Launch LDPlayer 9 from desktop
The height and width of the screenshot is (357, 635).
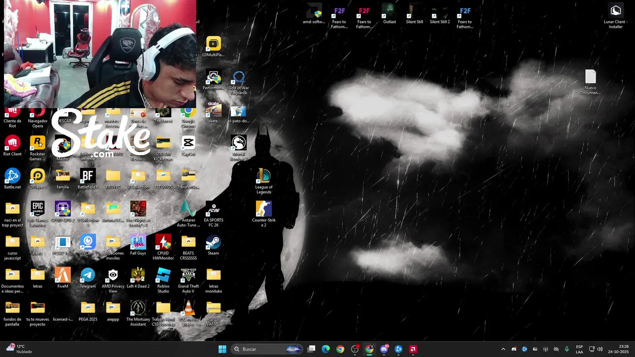[x=38, y=179]
